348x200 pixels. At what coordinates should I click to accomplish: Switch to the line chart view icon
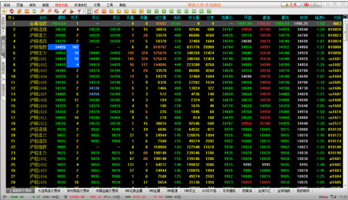tap(97, 11)
